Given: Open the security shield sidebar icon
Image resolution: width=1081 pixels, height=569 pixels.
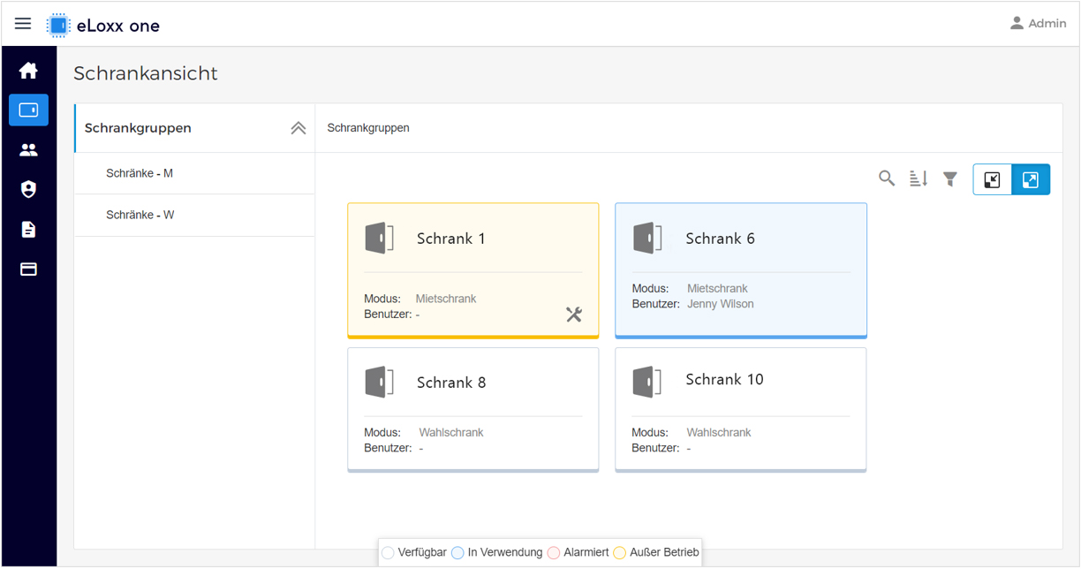Looking at the screenshot, I should 28,189.
